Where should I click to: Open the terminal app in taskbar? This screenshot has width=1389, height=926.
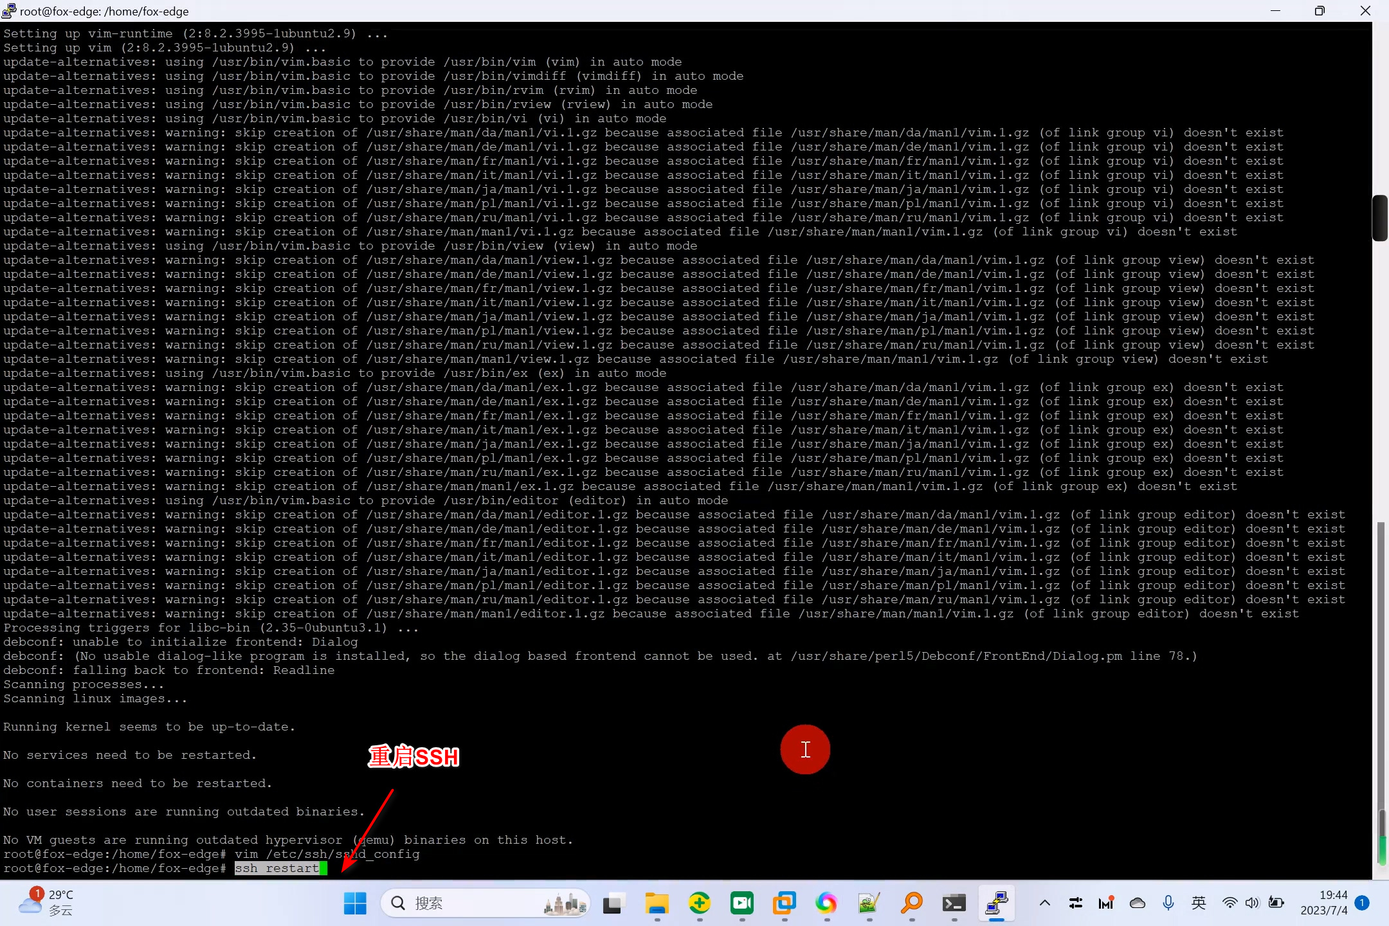pos(954,903)
